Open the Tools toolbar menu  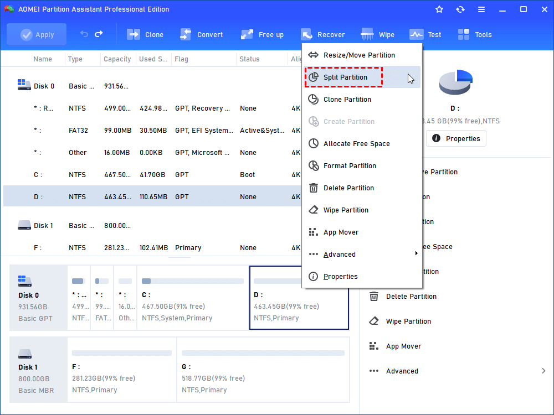(475, 34)
